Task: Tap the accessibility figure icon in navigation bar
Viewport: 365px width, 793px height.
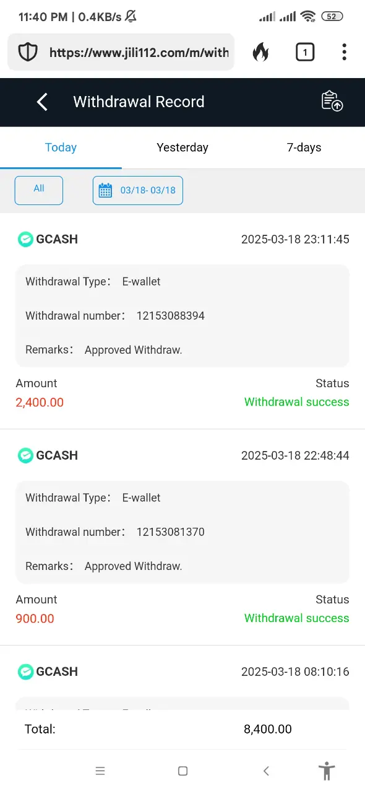Action: pyautogui.click(x=327, y=771)
